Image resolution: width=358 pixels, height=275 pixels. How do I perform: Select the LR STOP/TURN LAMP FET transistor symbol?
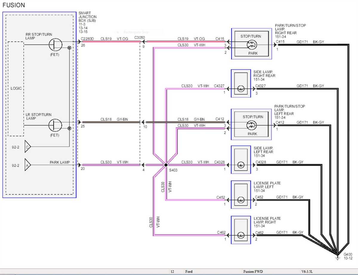tap(55, 125)
